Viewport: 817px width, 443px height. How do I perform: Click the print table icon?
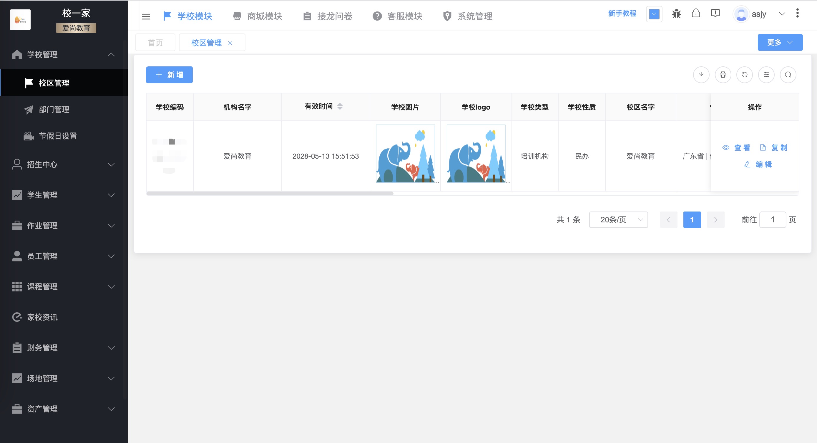[723, 75]
